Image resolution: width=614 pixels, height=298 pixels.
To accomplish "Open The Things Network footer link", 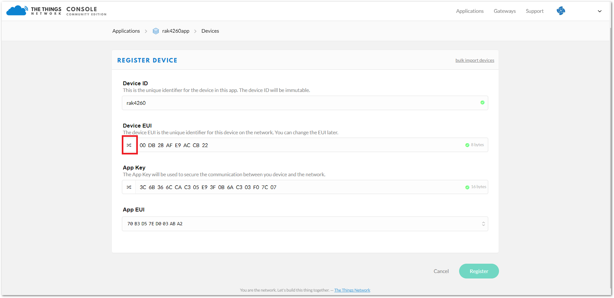I will point(352,290).
